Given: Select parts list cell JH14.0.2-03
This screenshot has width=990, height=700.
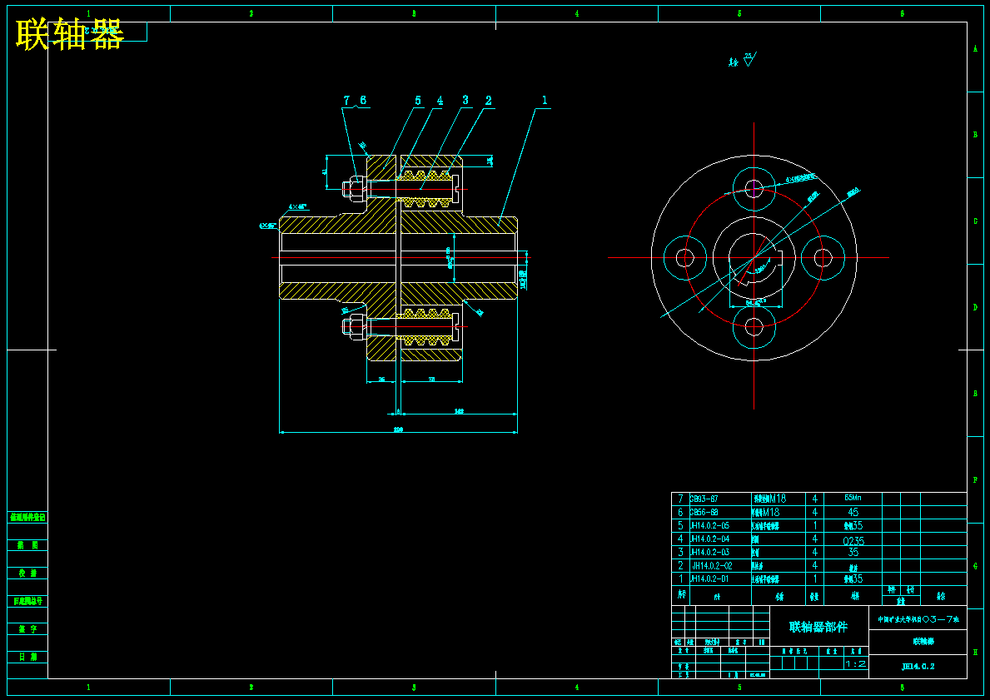Looking at the screenshot, I should click(709, 553).
